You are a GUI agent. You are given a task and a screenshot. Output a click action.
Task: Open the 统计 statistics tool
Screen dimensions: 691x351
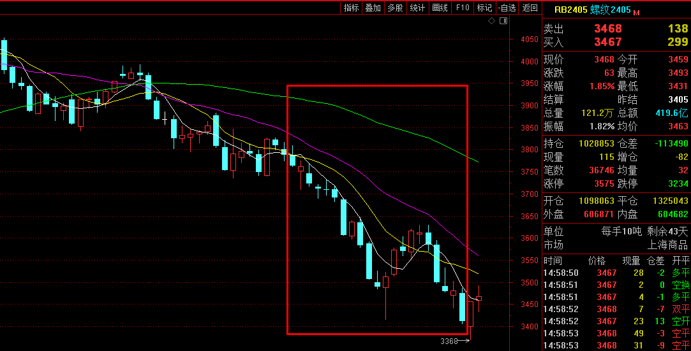click(417, 8)
